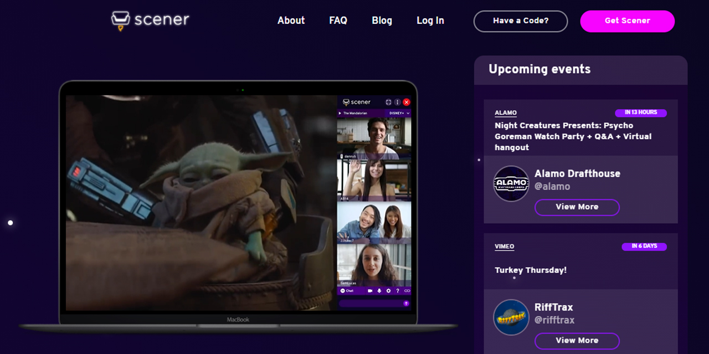This screenshot has height=354, width=709.
Task: Click the Upcoming events heading
Action: point(540,69)
